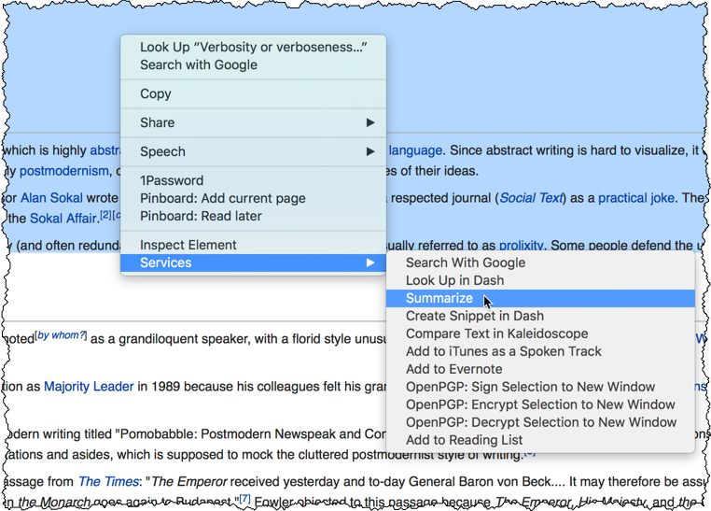Select Pinboard: Read later
Image resolution: width=711 pixels, height=511 pixels.
point(201,216)
